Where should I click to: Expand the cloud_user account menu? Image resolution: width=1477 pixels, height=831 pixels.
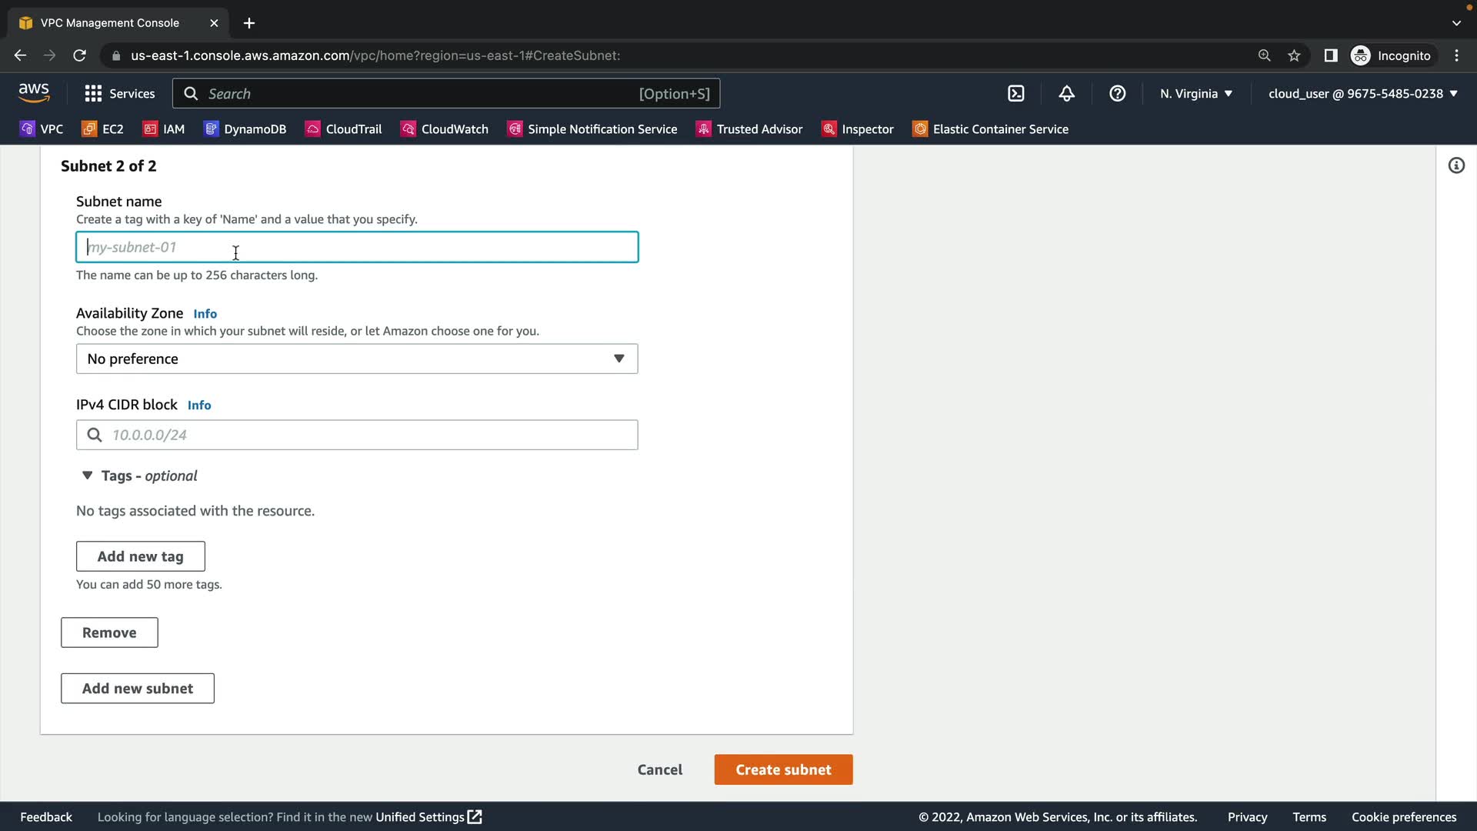click(x=1362, y=93)
